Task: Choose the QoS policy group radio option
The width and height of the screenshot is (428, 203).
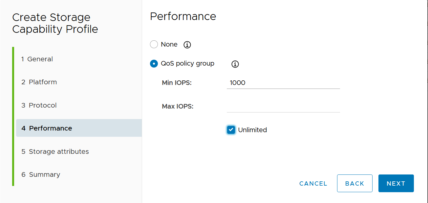Action: [x=154, y=64]
